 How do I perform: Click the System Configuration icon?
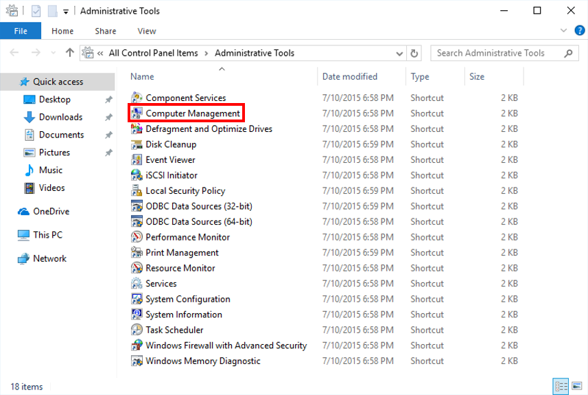coord(137,299)
